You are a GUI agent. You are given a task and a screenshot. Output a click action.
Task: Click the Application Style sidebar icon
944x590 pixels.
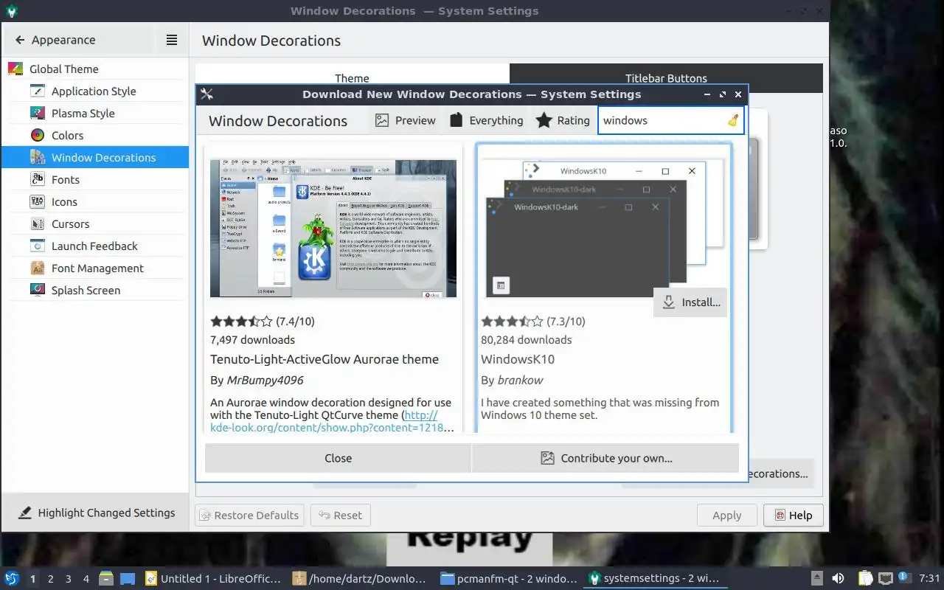tap(38, 91)
